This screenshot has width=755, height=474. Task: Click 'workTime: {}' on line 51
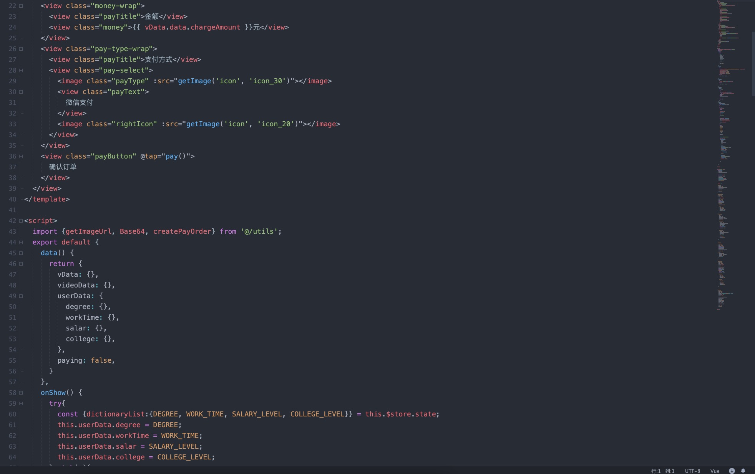[x=91, y=317]
